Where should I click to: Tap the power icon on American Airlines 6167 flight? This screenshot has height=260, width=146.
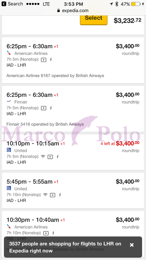(51, 59)
